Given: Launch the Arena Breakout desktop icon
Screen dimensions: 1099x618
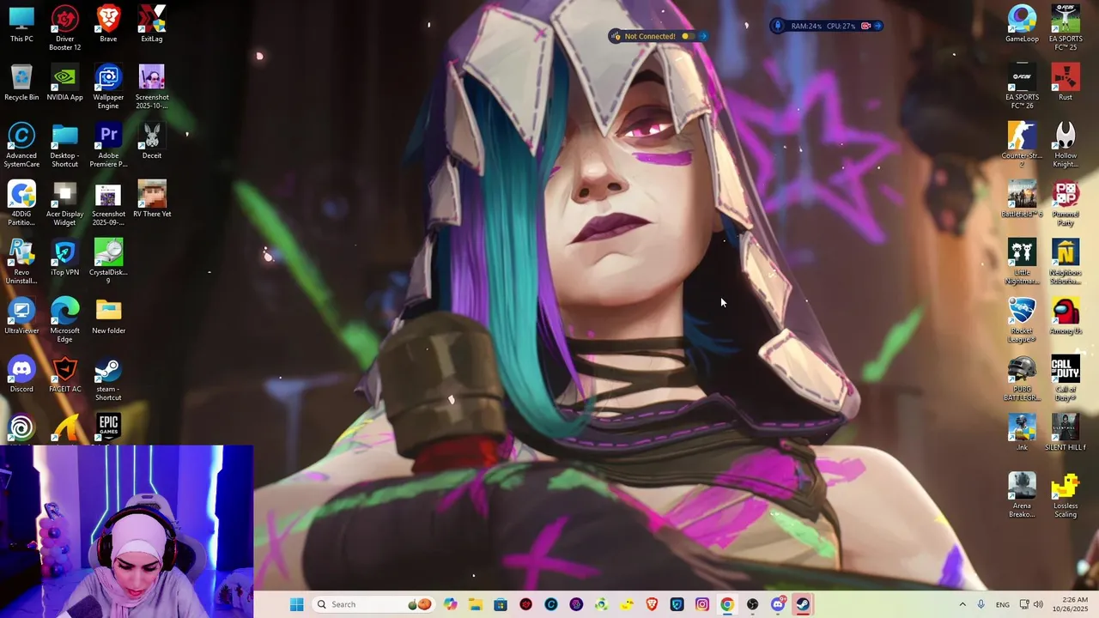Looking at the screenshot, I should pyautogui.click(x=1022, y=495).
